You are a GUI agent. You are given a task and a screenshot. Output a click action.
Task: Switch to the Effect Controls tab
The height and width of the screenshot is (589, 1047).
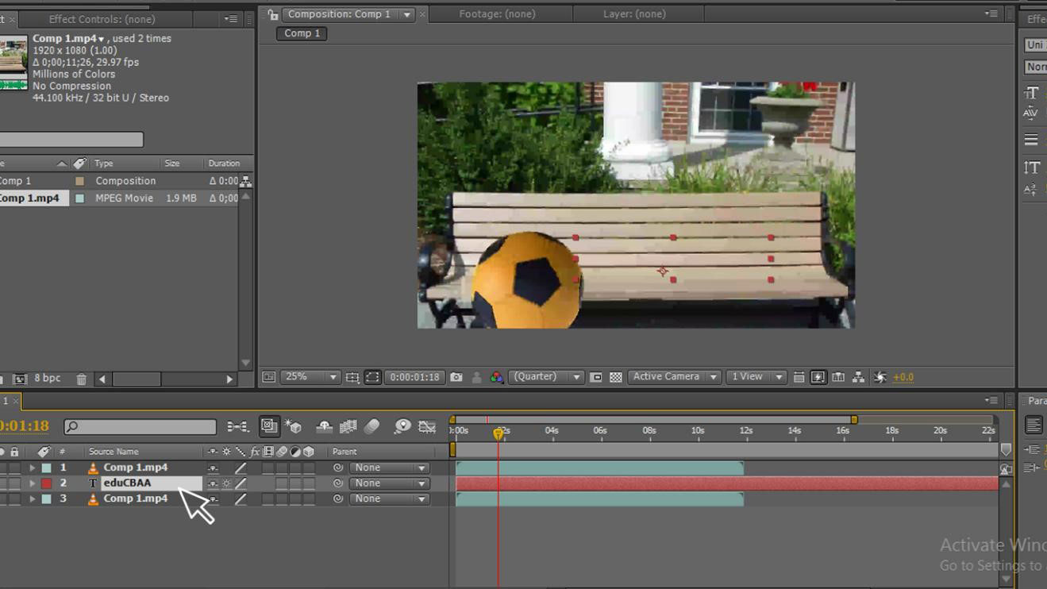pos(102,19)
